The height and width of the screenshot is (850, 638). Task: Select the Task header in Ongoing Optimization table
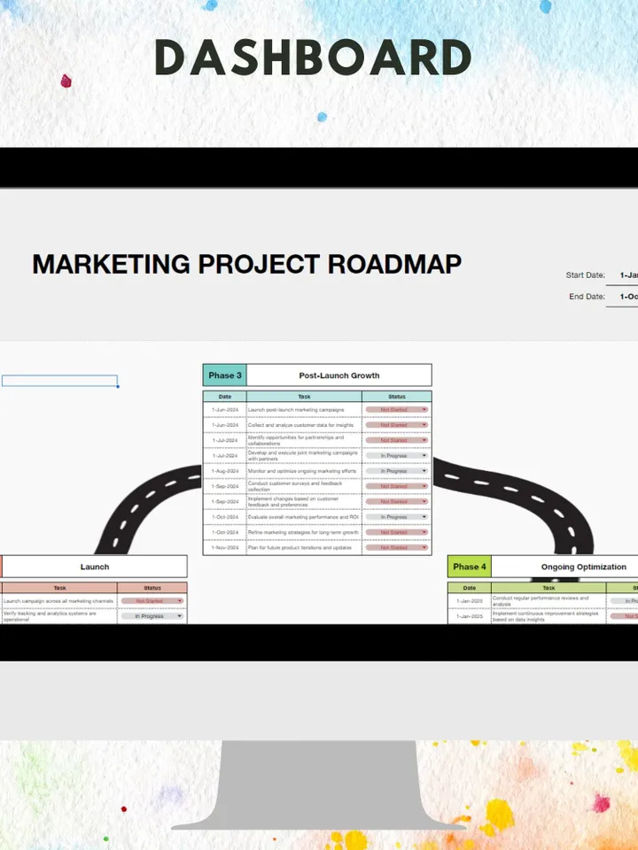[x=549, y=588]
